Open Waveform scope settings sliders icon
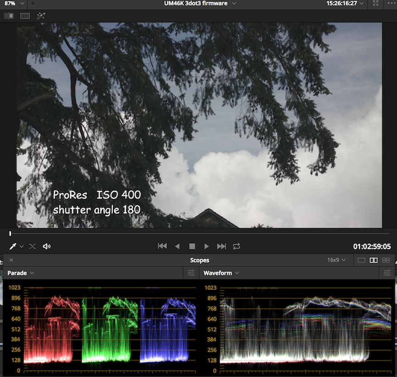Viewport: 397px width, 377px height. pos(387,273)
